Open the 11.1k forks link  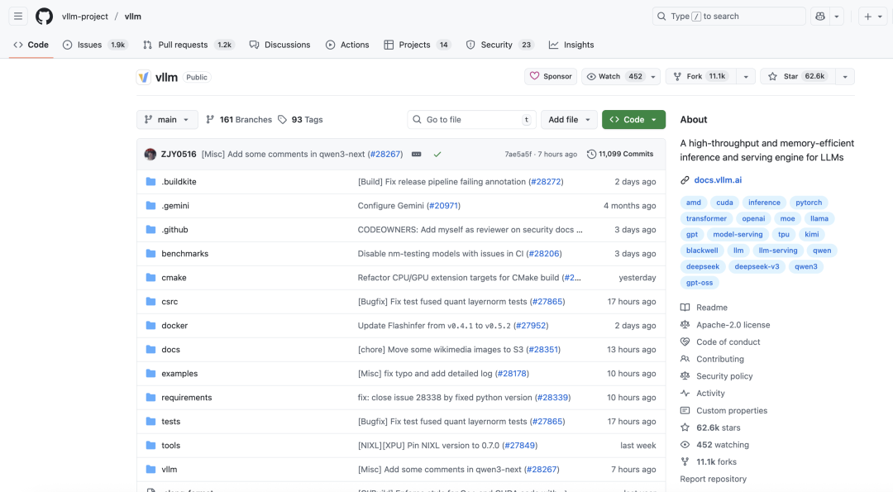click(716, 462)
